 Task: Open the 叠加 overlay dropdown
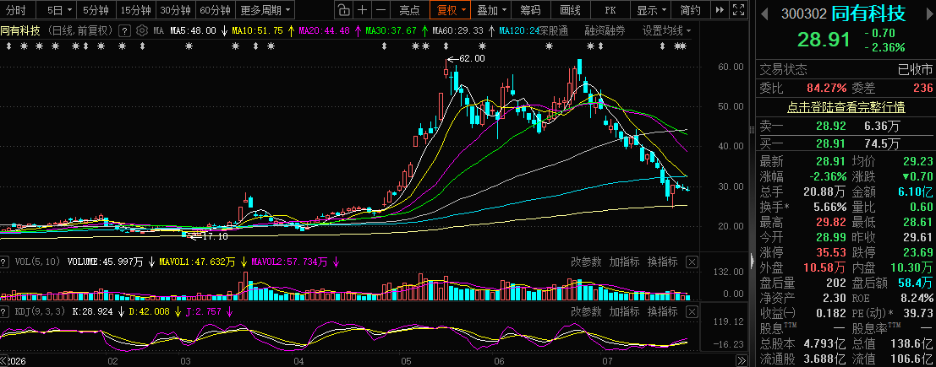point(491,9)
